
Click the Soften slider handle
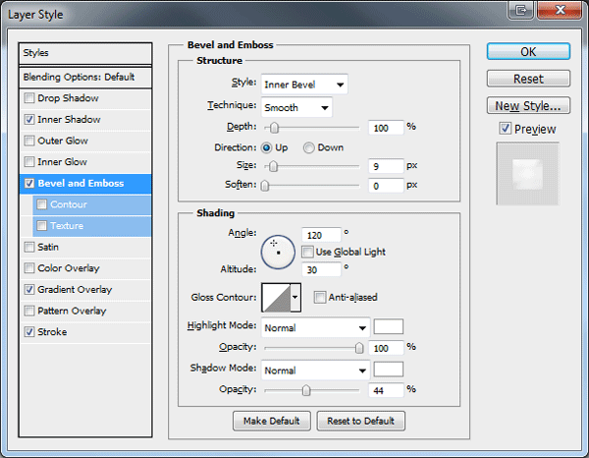265,186
